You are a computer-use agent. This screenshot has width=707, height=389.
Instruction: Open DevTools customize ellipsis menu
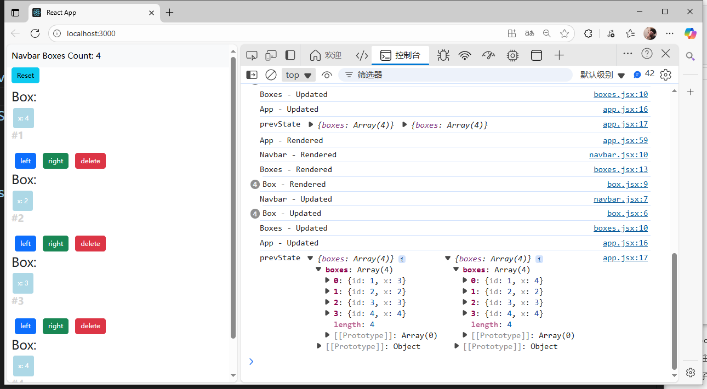click(x=628, y=54)
